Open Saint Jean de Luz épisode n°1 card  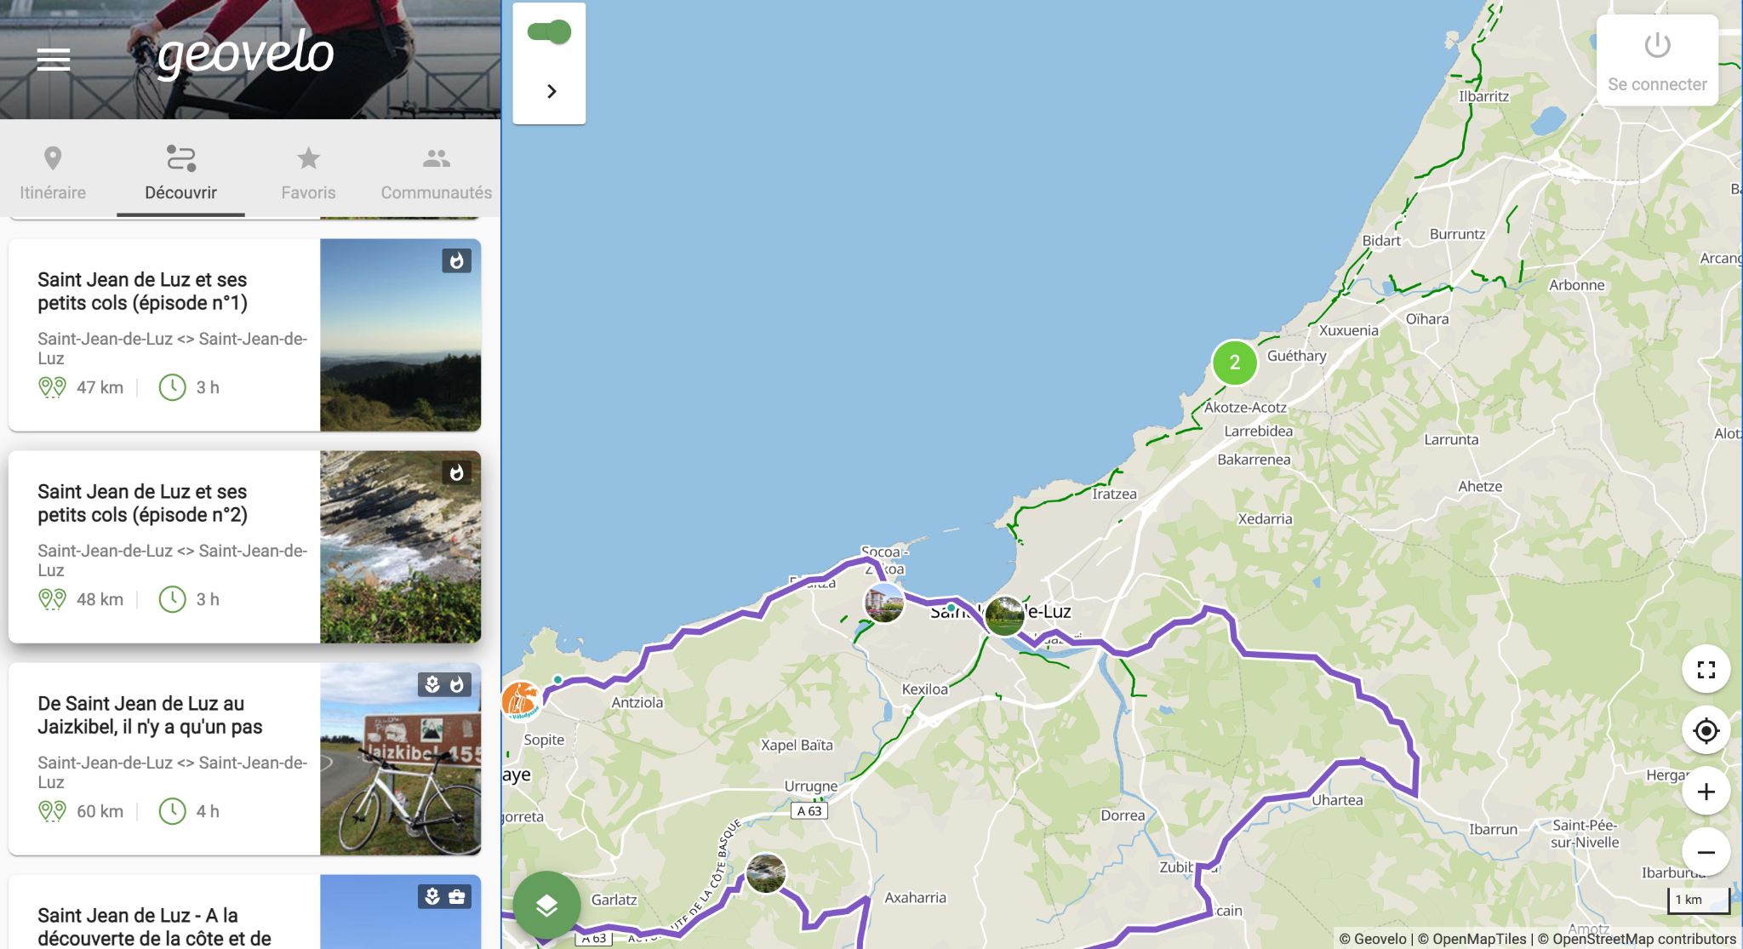coord(244,334)
